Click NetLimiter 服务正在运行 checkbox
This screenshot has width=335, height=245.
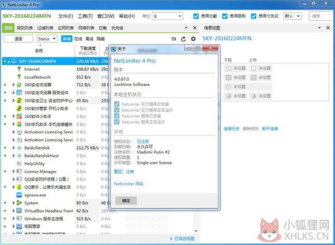pyautogui.click(x=117, y=122)
